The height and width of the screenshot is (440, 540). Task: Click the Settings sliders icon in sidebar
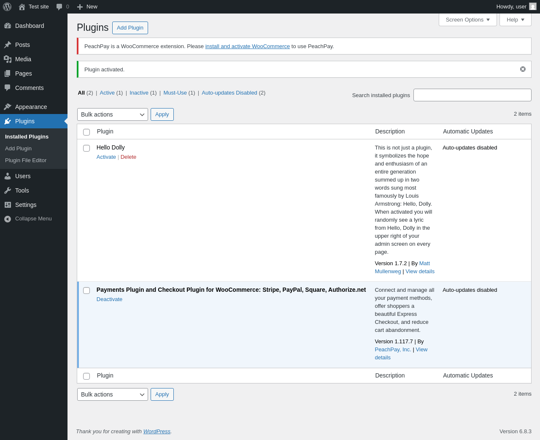(x=8, y=205)
